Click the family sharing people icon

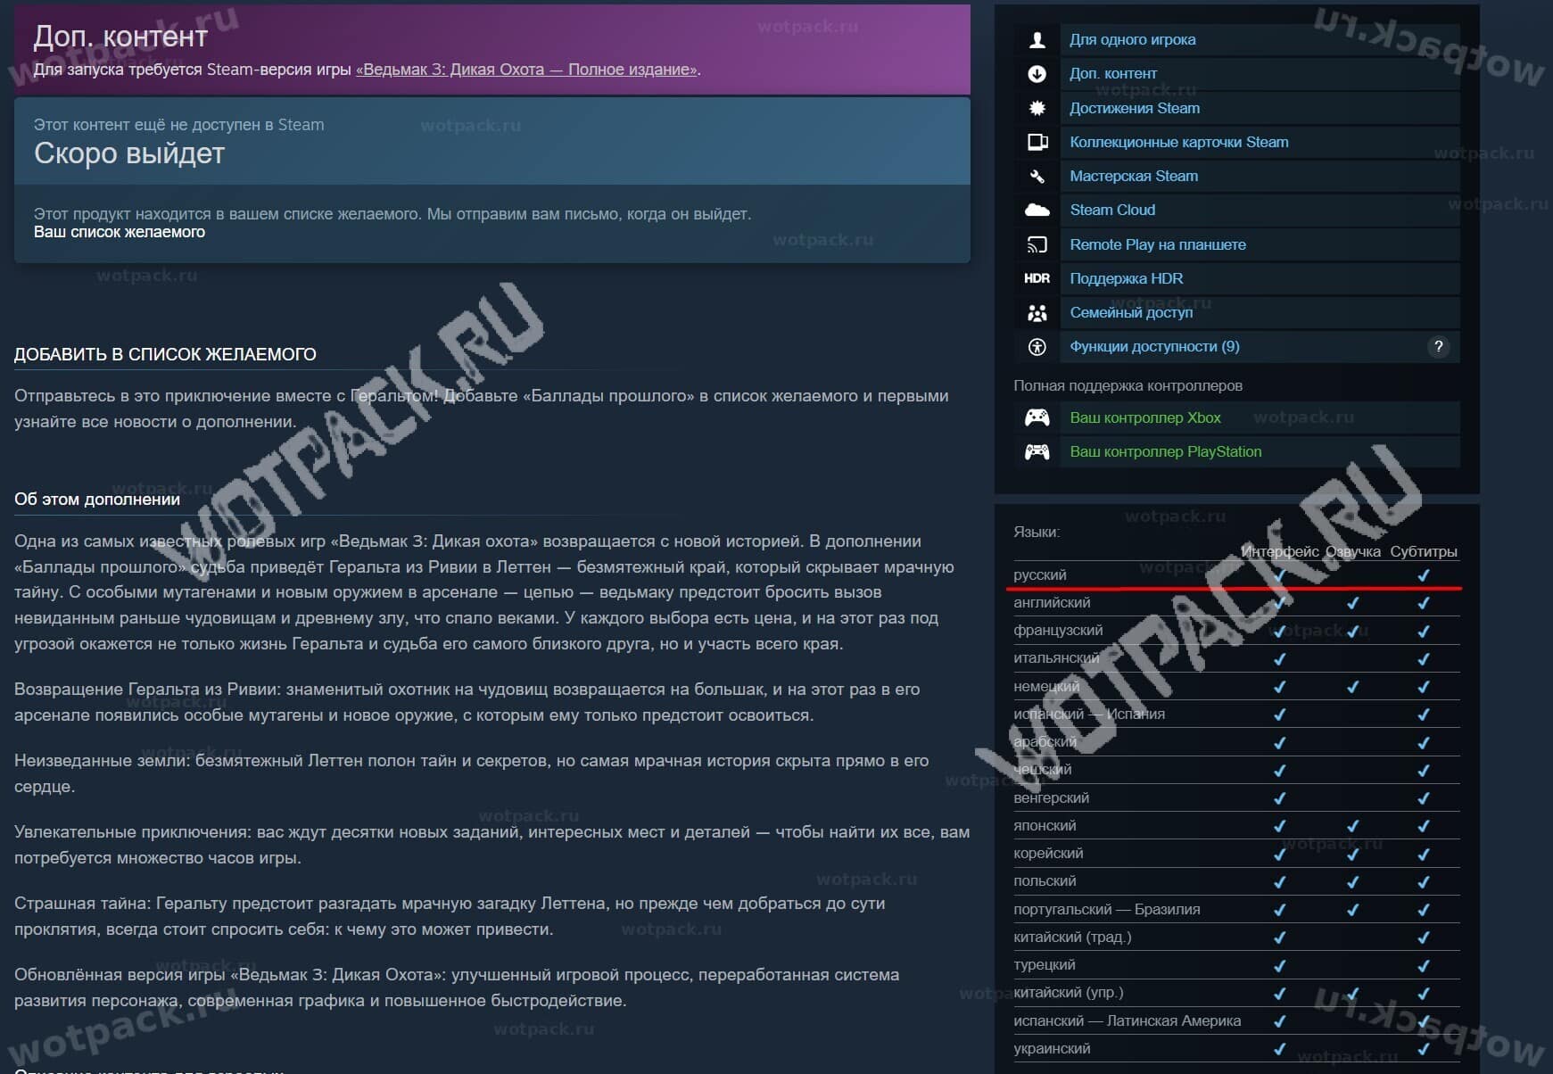1037,312
